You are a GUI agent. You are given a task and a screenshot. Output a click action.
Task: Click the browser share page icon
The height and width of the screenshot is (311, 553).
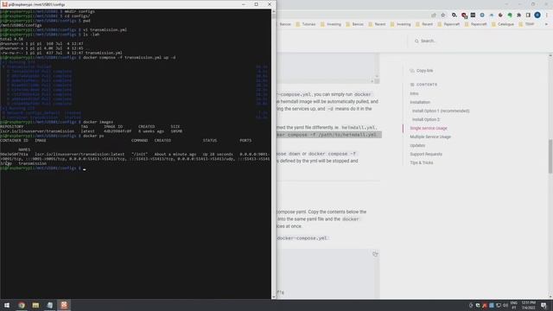(x=434, y=15)
